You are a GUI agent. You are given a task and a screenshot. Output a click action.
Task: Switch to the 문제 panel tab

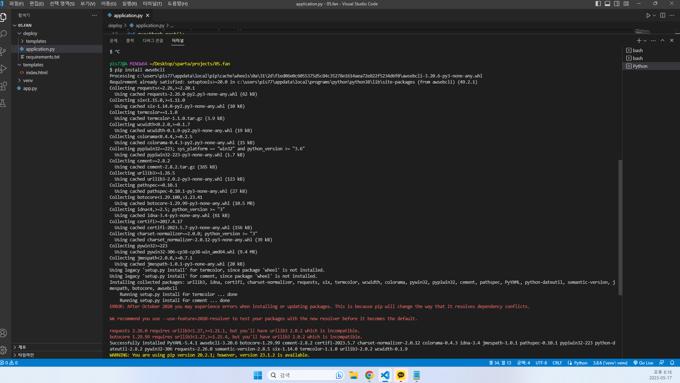point(114,41)
